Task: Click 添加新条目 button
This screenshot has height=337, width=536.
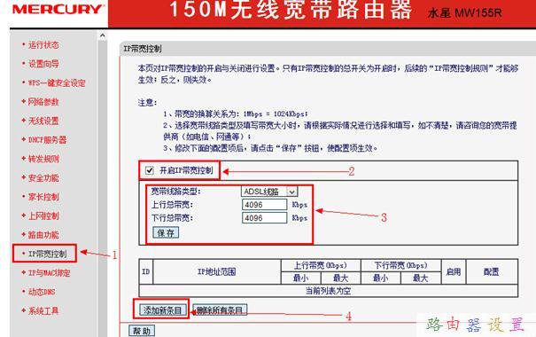Action: click(163, 310)
